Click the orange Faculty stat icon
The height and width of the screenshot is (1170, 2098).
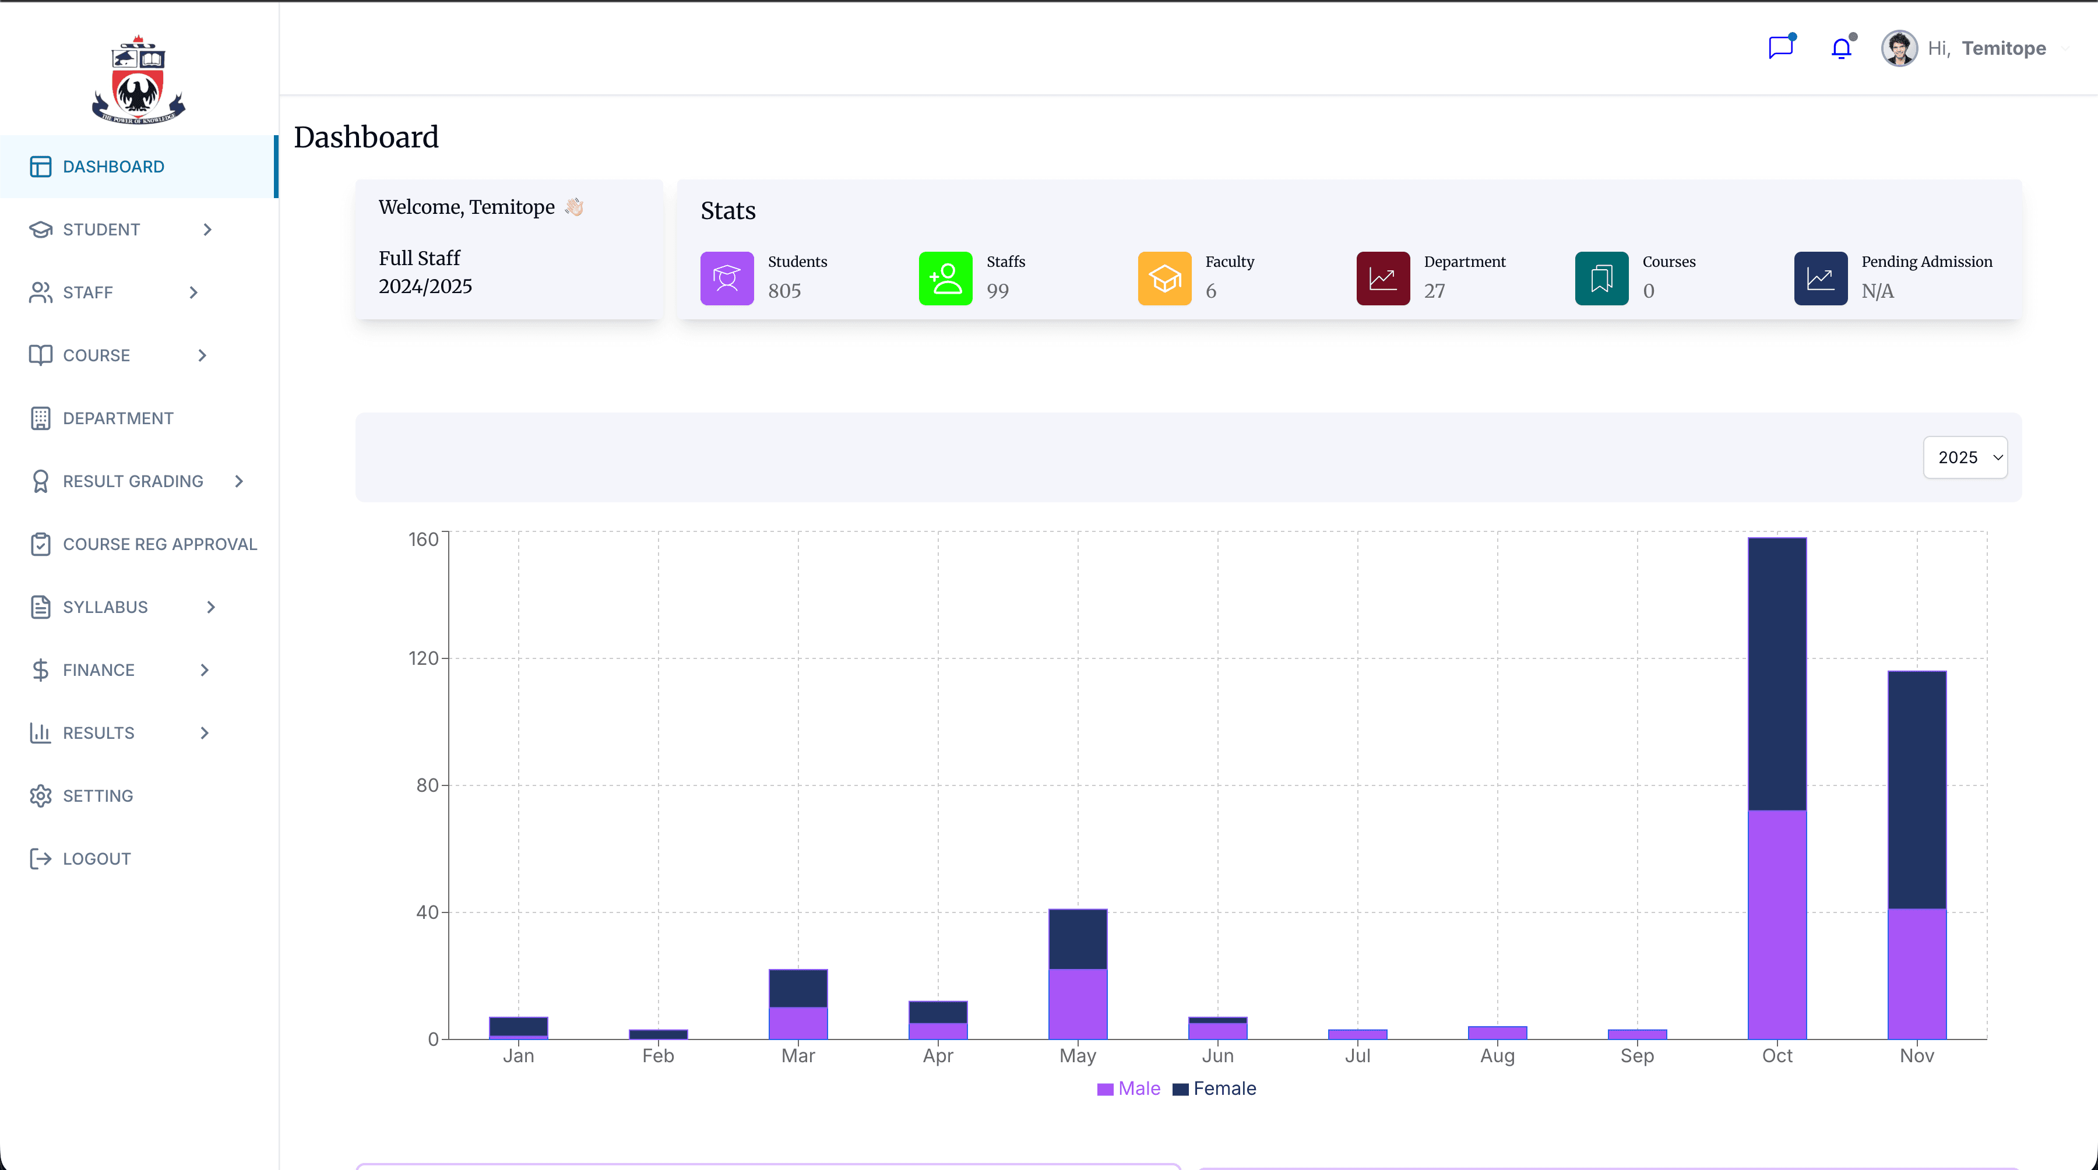(1164, 279)
